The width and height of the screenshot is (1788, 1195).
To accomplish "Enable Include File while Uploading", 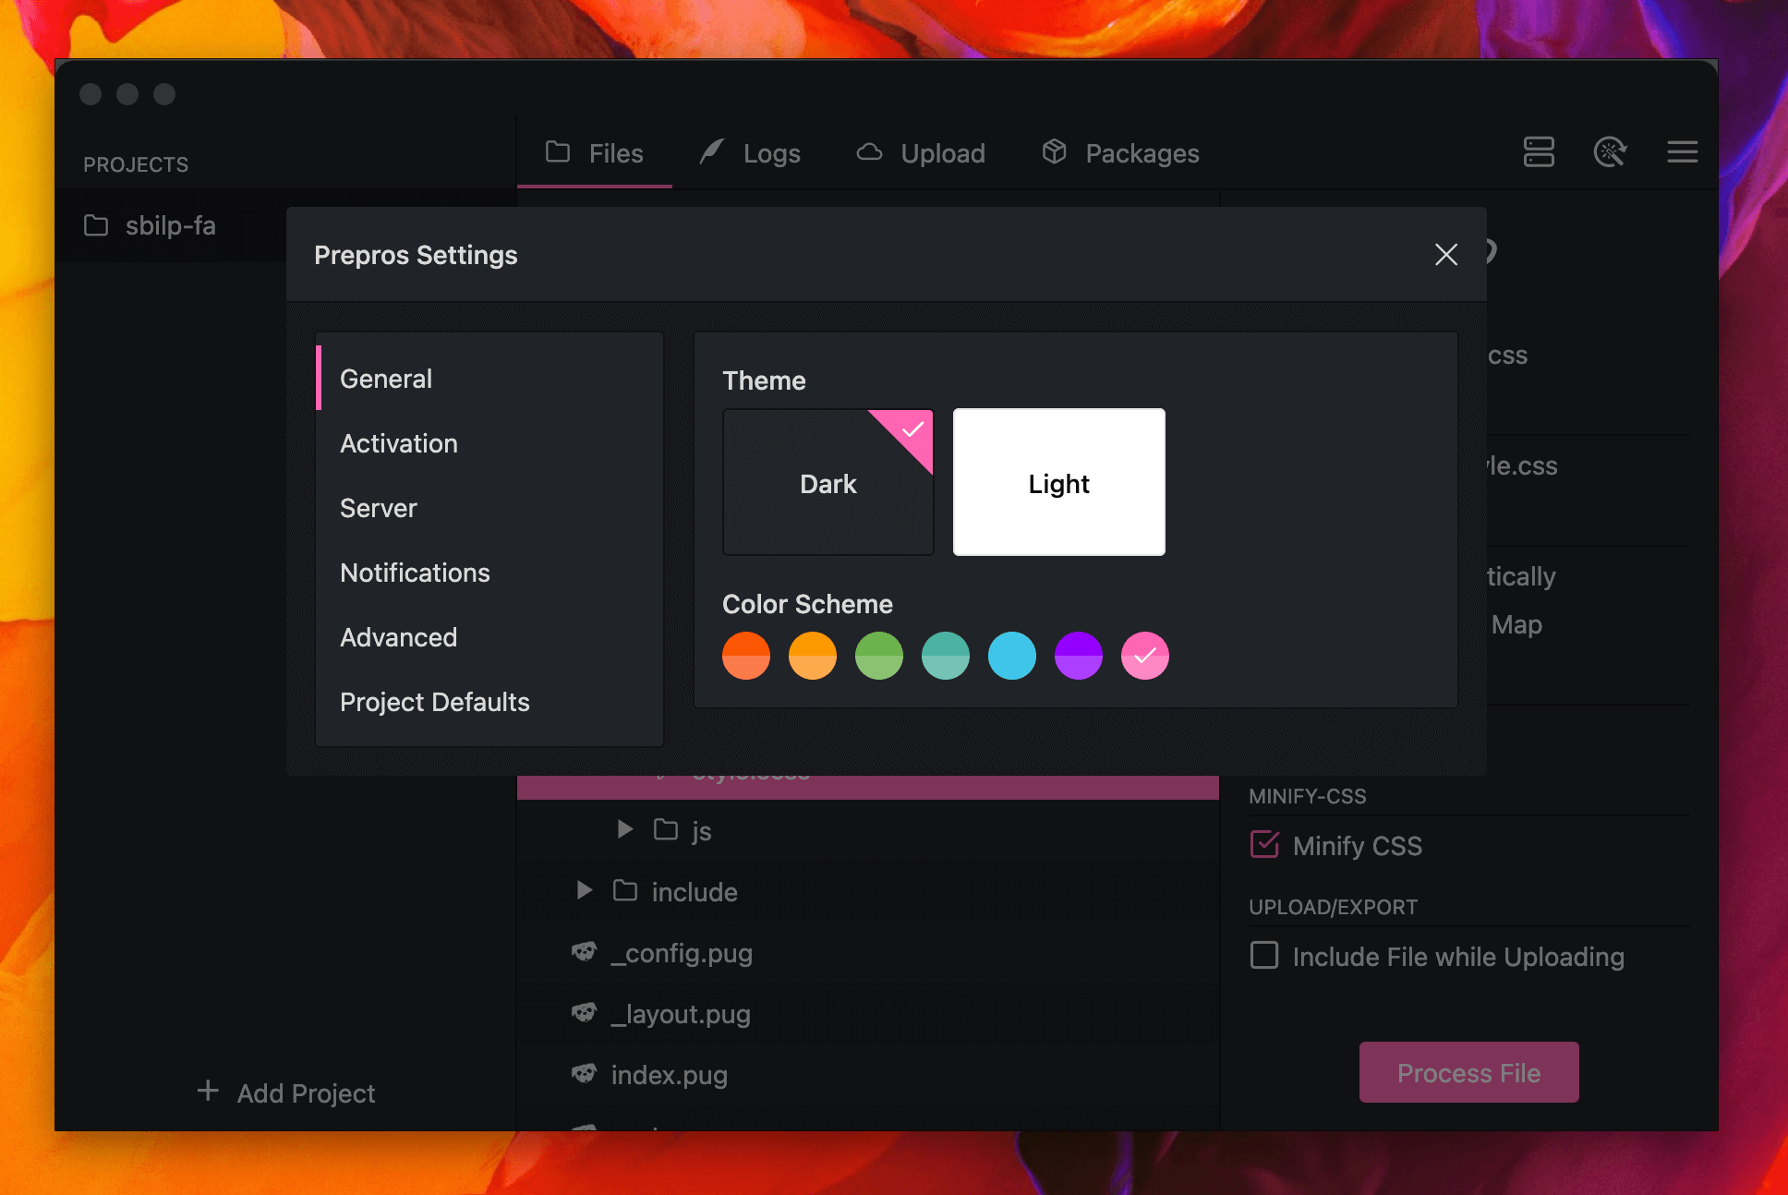I will [1263, 956].
